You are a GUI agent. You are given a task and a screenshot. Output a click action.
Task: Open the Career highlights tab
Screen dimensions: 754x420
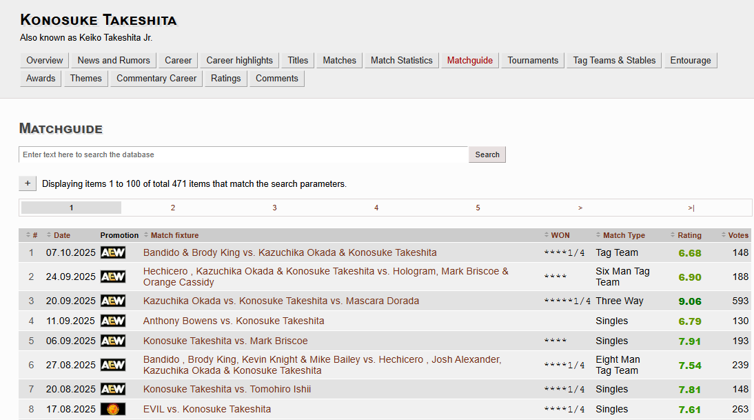(x=239, y=60)
